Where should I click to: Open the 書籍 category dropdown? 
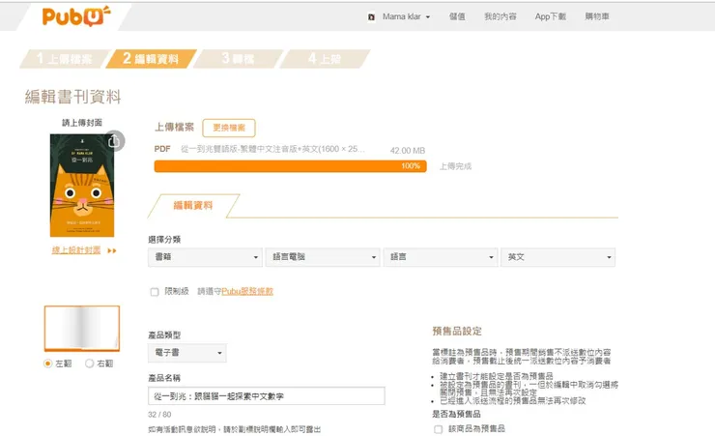click(205, 257)
